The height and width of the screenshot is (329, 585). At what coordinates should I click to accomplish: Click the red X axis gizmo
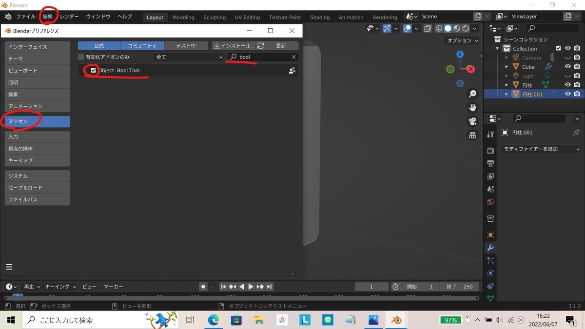click(471, 69)
